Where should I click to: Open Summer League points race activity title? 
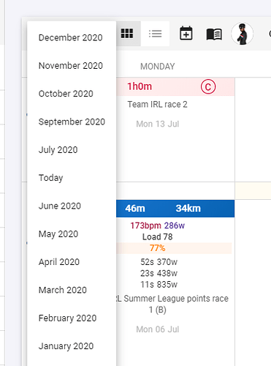172,304
